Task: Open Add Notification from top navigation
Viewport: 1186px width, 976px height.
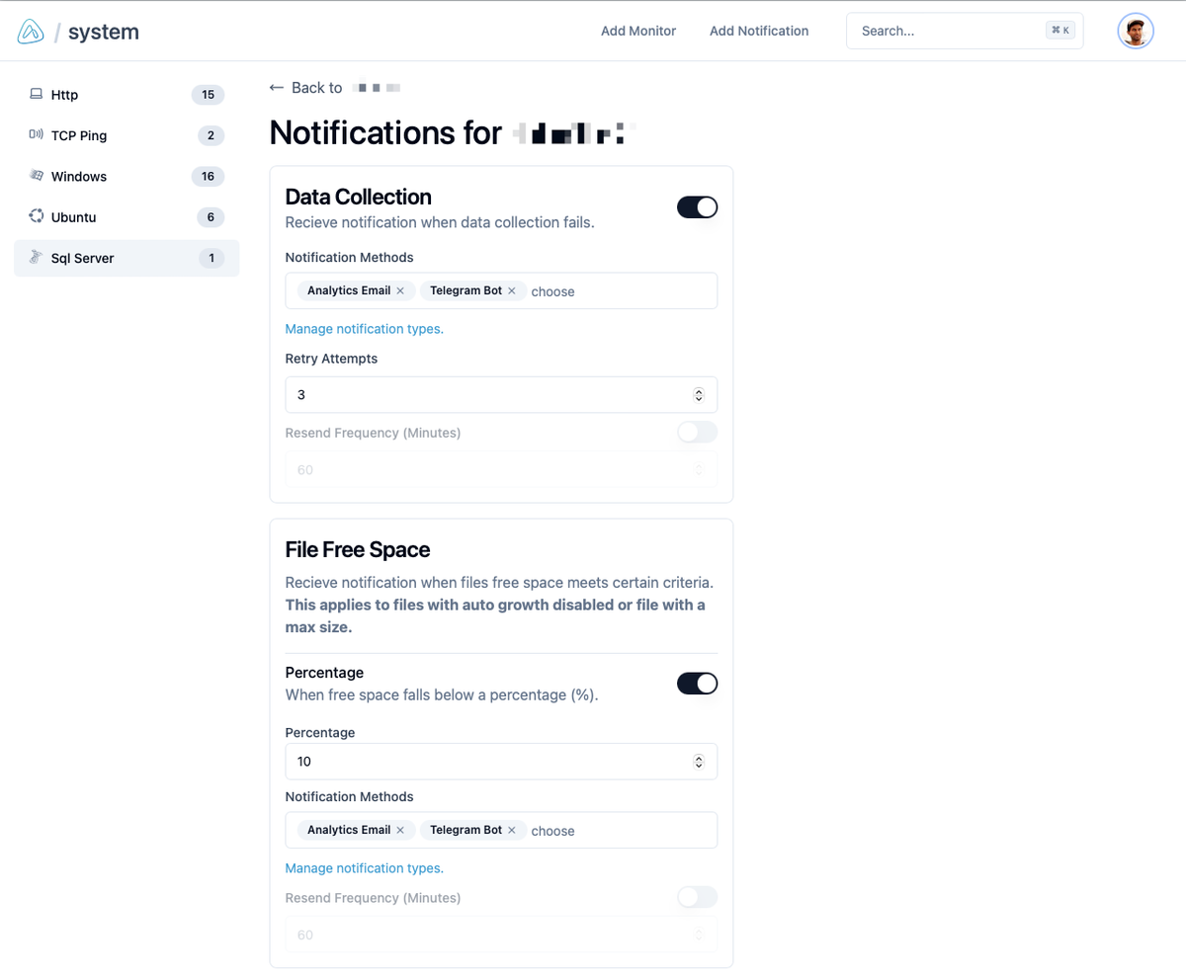Action: tap(759, 31)
